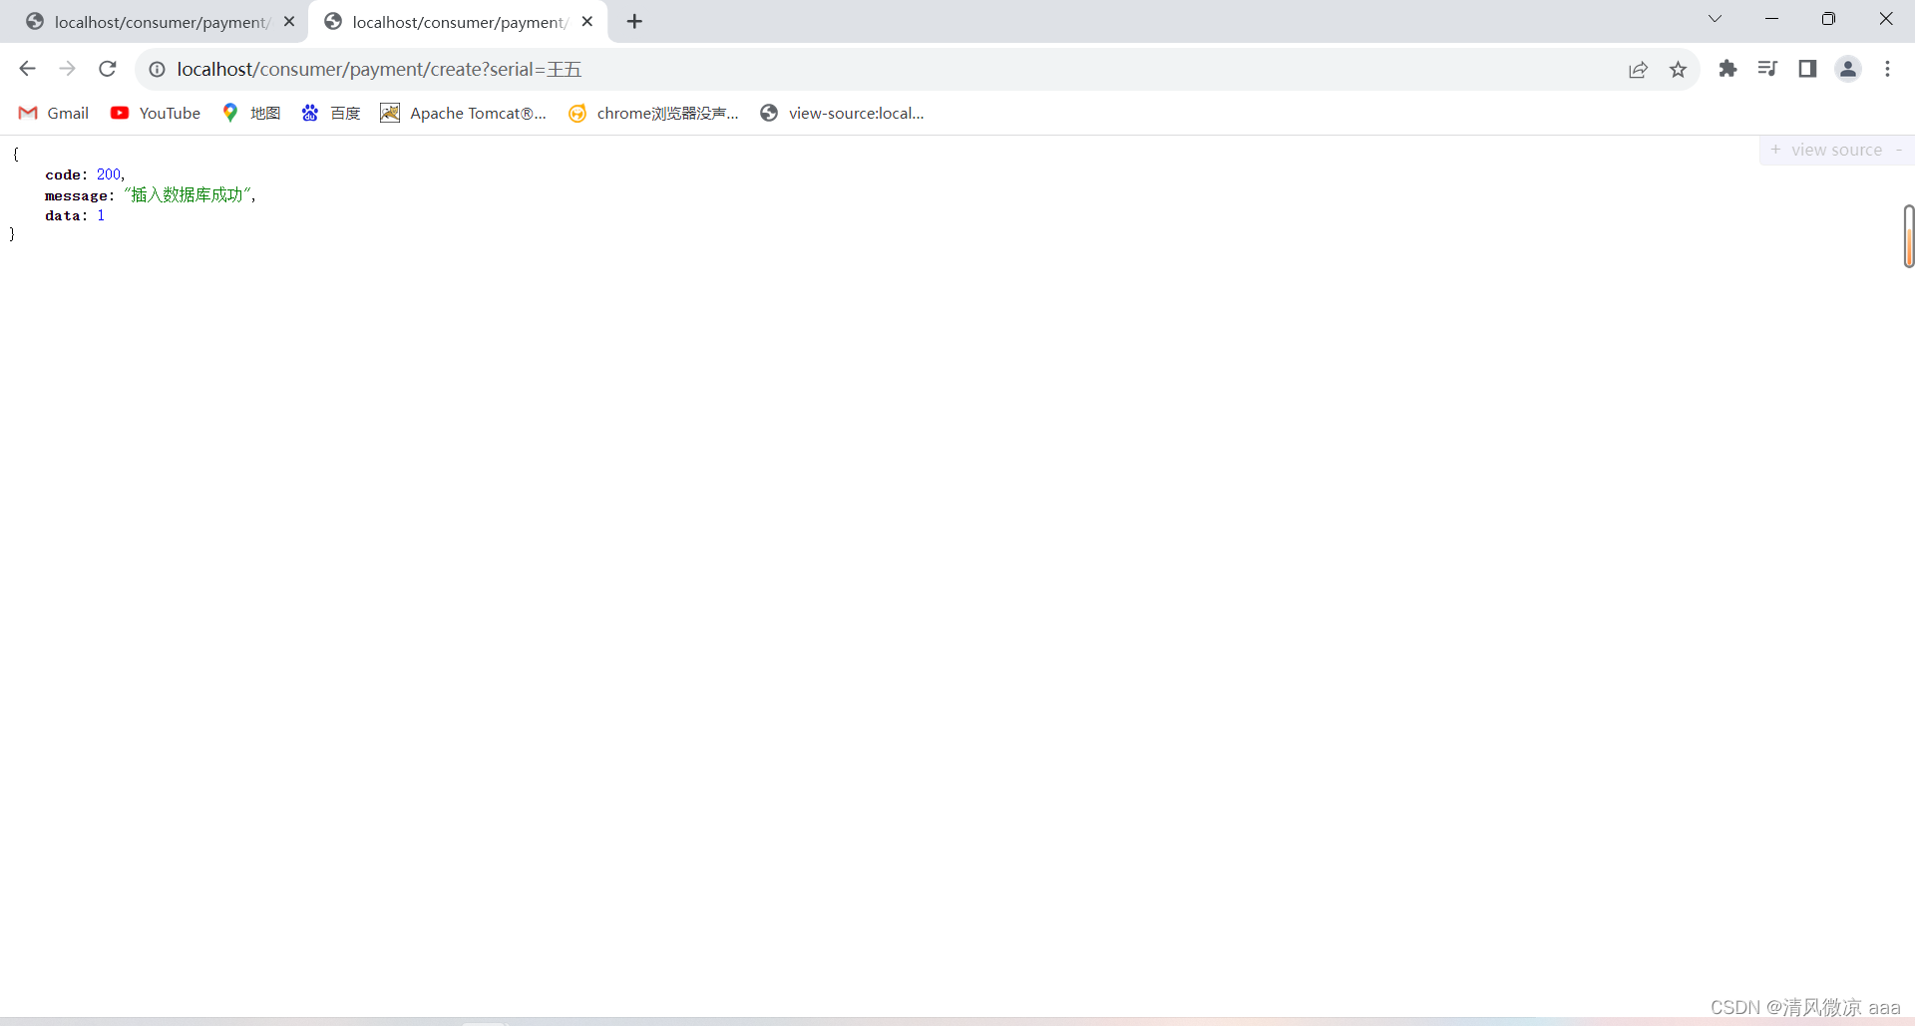The height and width of the screenshot is (1026, 1915).
Task: Click the vertical scrollbar thumb
Action: coord(1908,236)
